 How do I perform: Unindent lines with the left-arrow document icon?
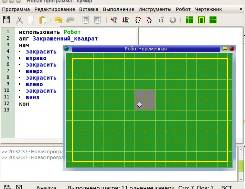tap(97, 20)
